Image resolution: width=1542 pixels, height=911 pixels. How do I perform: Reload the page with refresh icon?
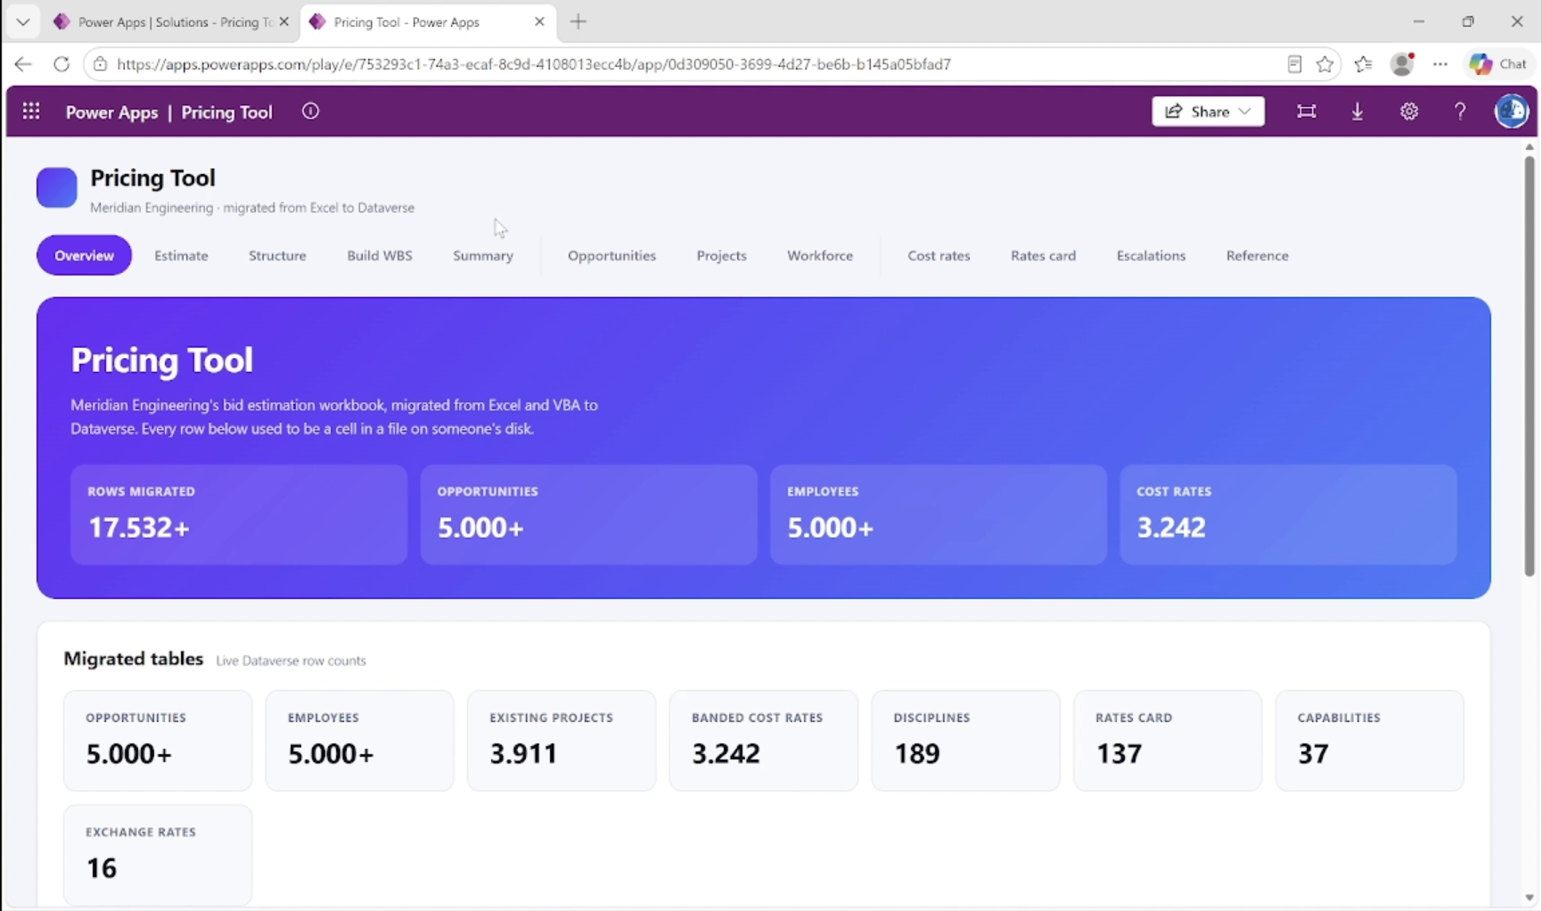pos(62,64)
